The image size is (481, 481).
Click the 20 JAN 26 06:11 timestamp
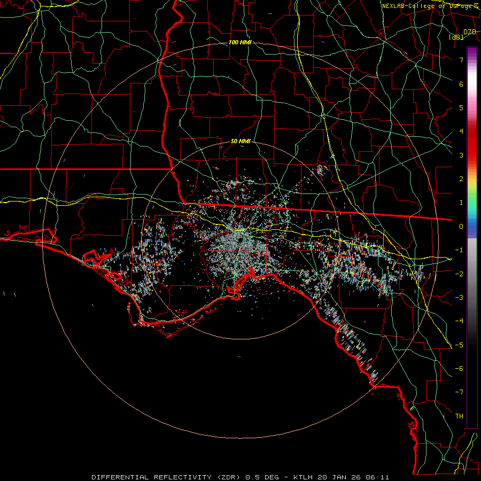pyautogui.click(x=353, y=477)
